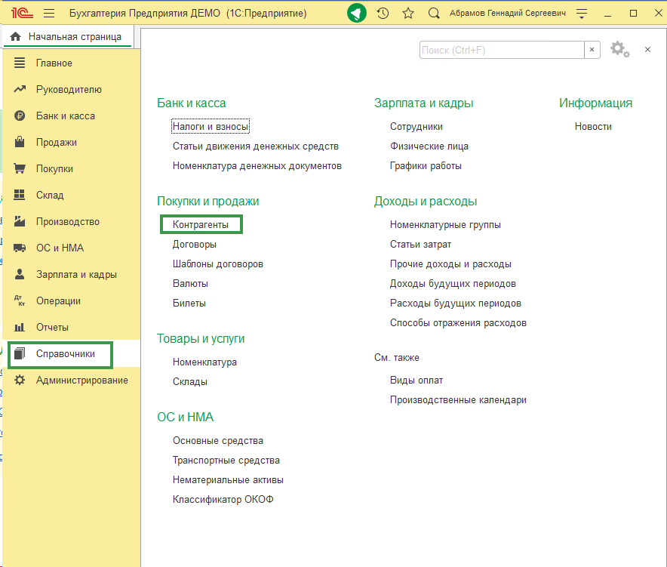This screenshot has width=667, height=567.
Task: Open Прочие доходы и расходы
Action: coord(450,264)
